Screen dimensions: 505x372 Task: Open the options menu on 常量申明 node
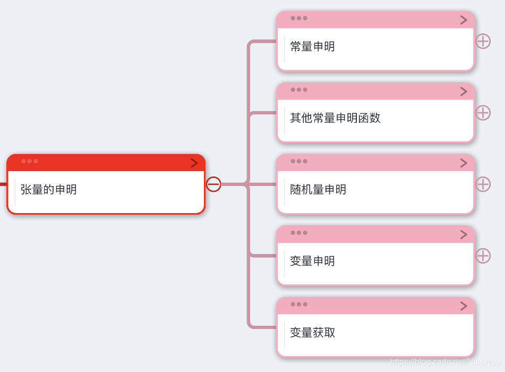[x=299, y=19]
